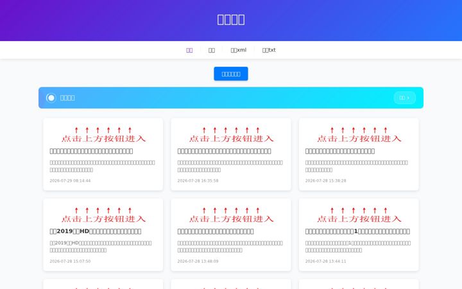
Task: Click the circular icon in the cyan section header
Action: click(x=51, y=98)
